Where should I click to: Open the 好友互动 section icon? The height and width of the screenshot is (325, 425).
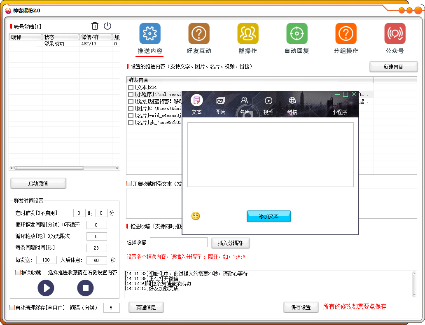pos(199,33)
